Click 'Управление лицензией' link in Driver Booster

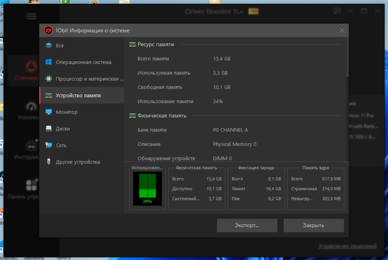pos(348,246)
